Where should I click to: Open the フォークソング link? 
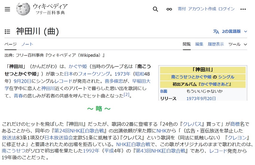pyautogui.click(x=94, y=74)
